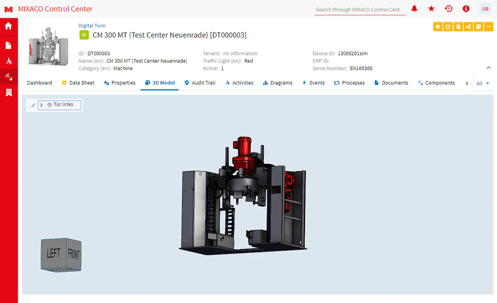Switch to the Data Sheet tab
The width and height of the screenshot is (497, 303).
[78, 83]
